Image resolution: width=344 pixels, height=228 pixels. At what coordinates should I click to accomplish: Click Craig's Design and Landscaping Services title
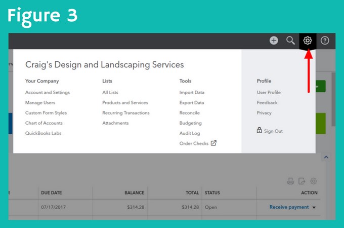(x=104, y=64)
